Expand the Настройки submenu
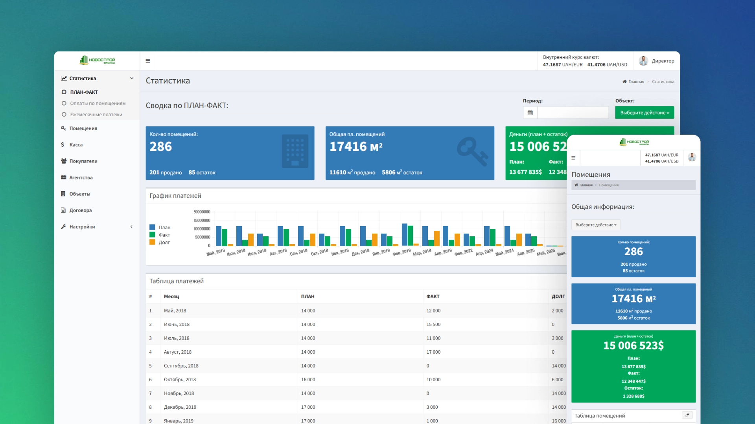 point(131,227)
